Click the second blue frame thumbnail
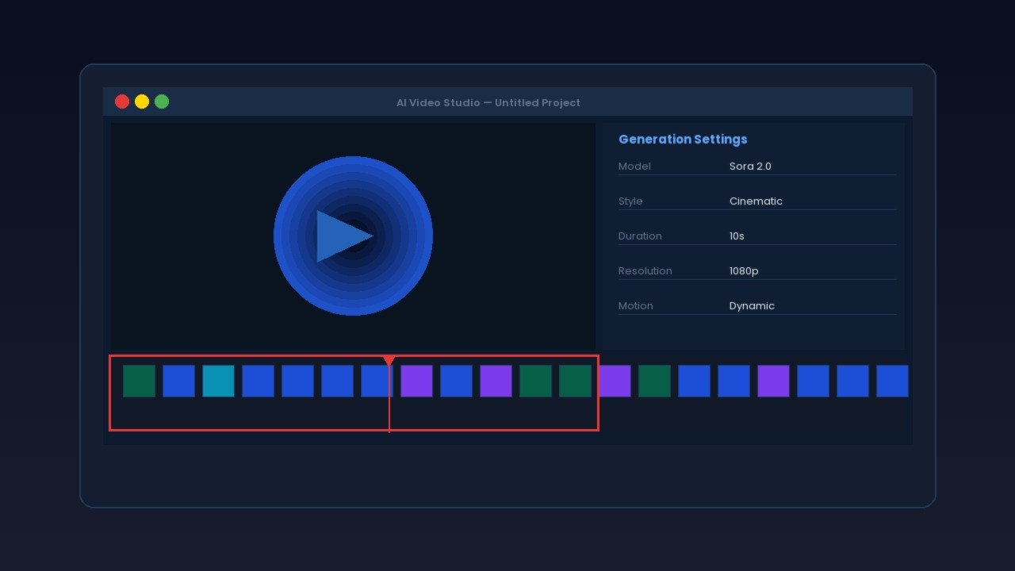Viewport: 1015px width, 571px height. (x=178, y=381)
